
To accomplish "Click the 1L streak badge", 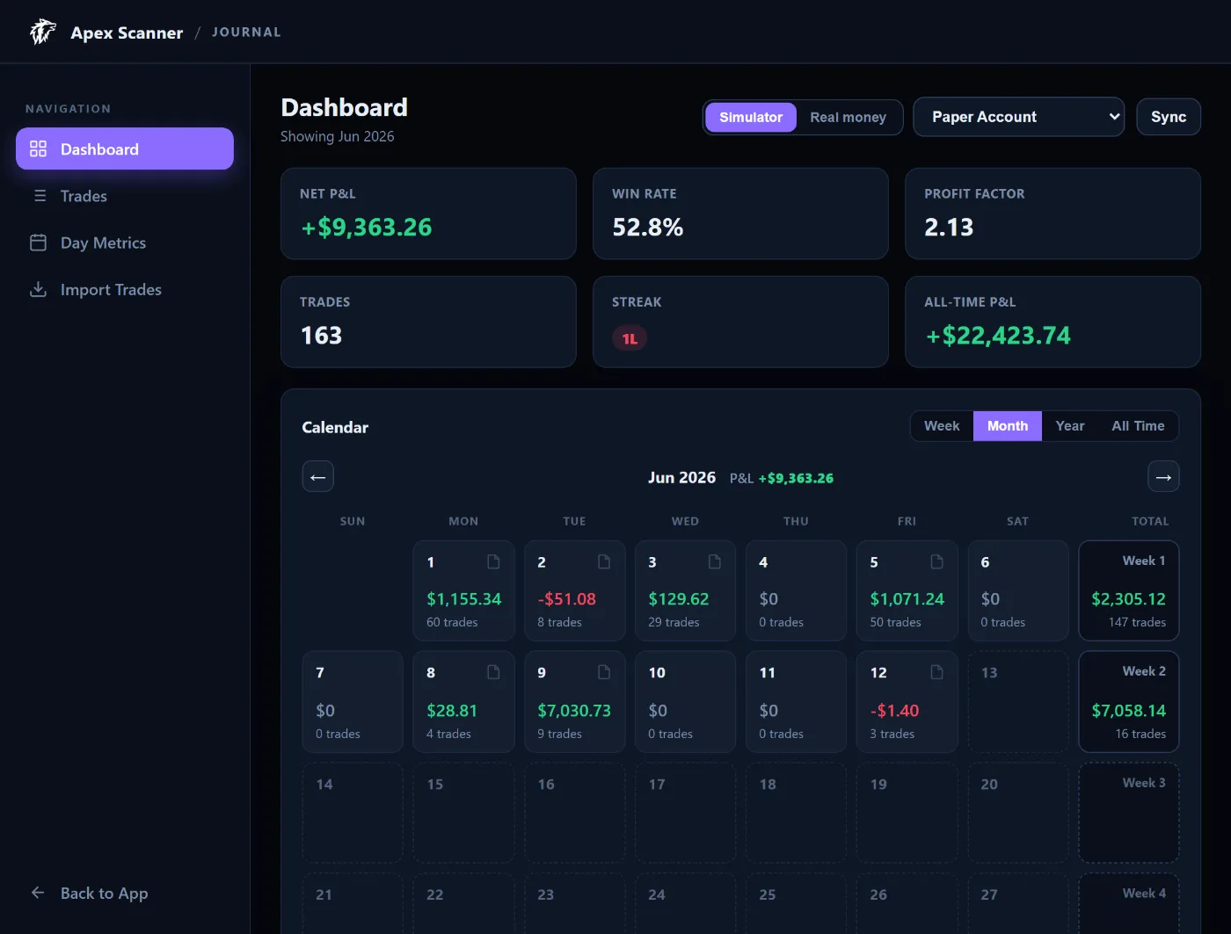I will (x=630, y=338).
